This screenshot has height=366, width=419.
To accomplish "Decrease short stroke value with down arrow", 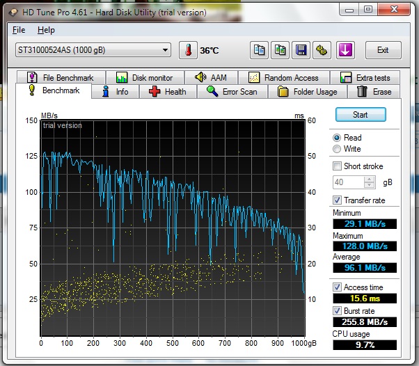I will click(370, 185).
